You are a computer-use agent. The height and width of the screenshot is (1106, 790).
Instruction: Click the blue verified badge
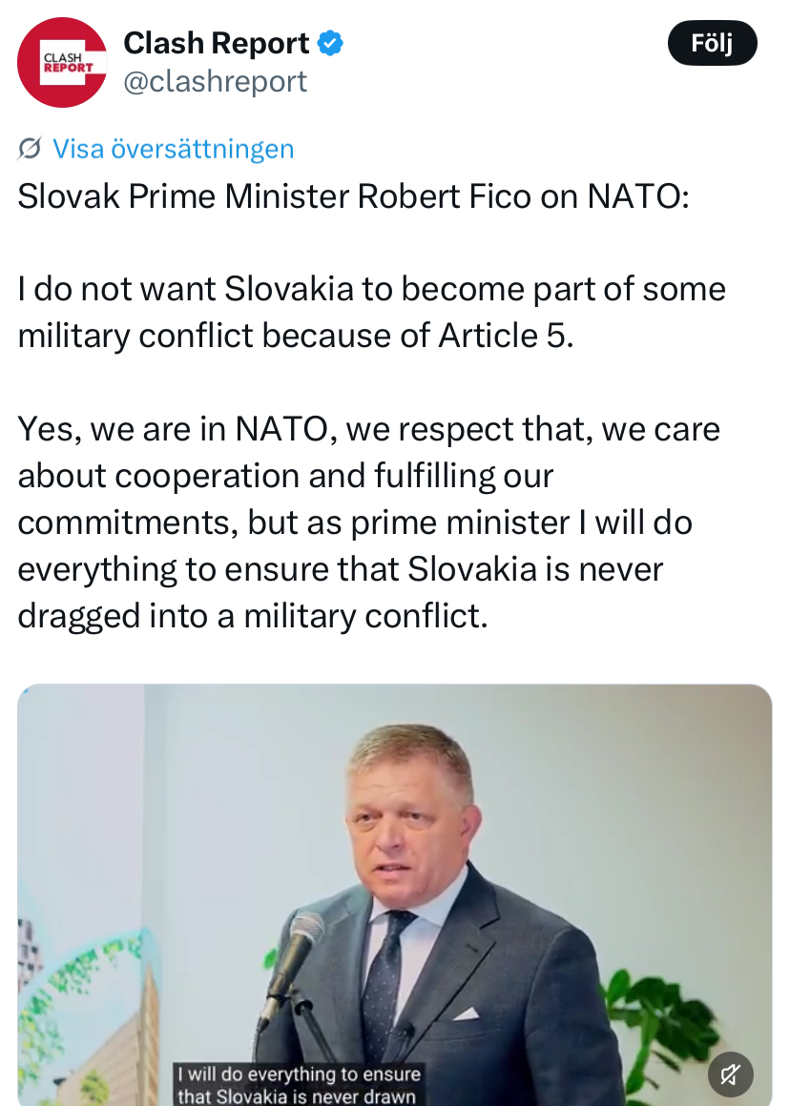tap(330, 43)
